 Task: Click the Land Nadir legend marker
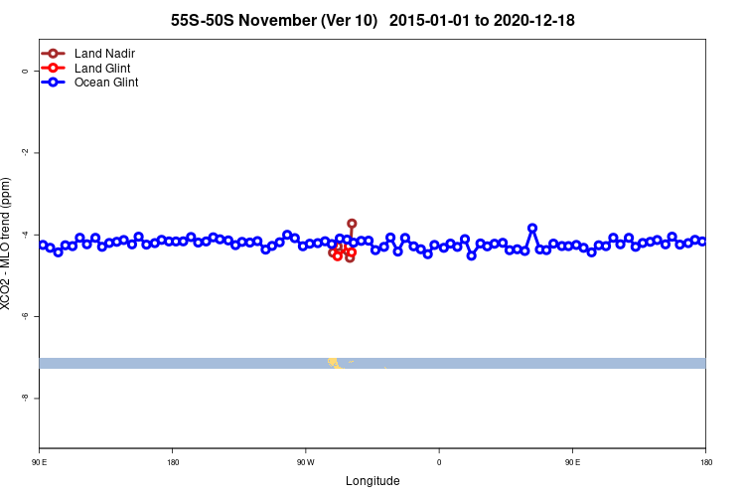(53, 54)
